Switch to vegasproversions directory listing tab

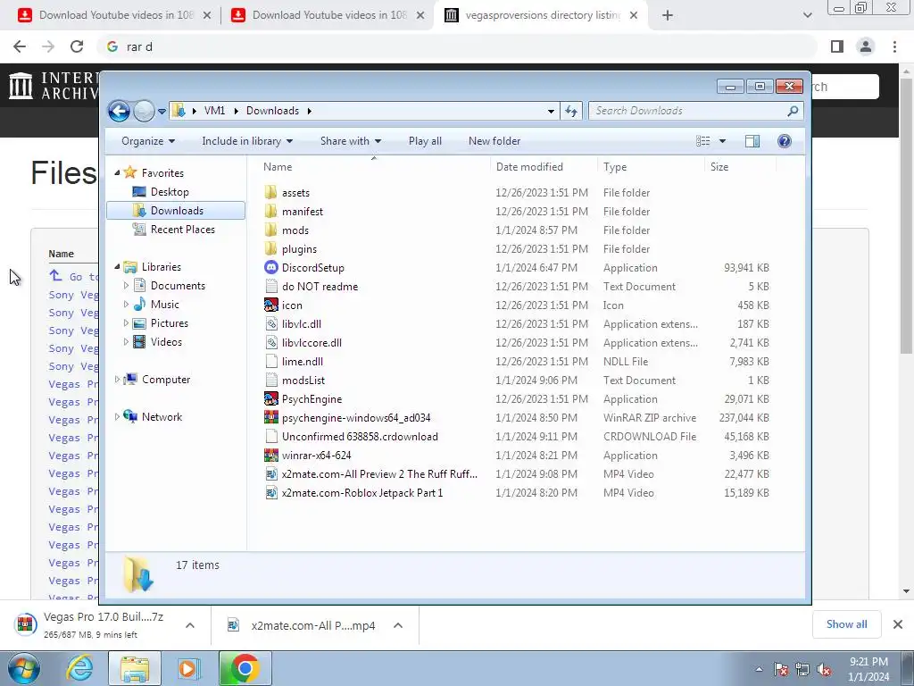tap(542, 15)
